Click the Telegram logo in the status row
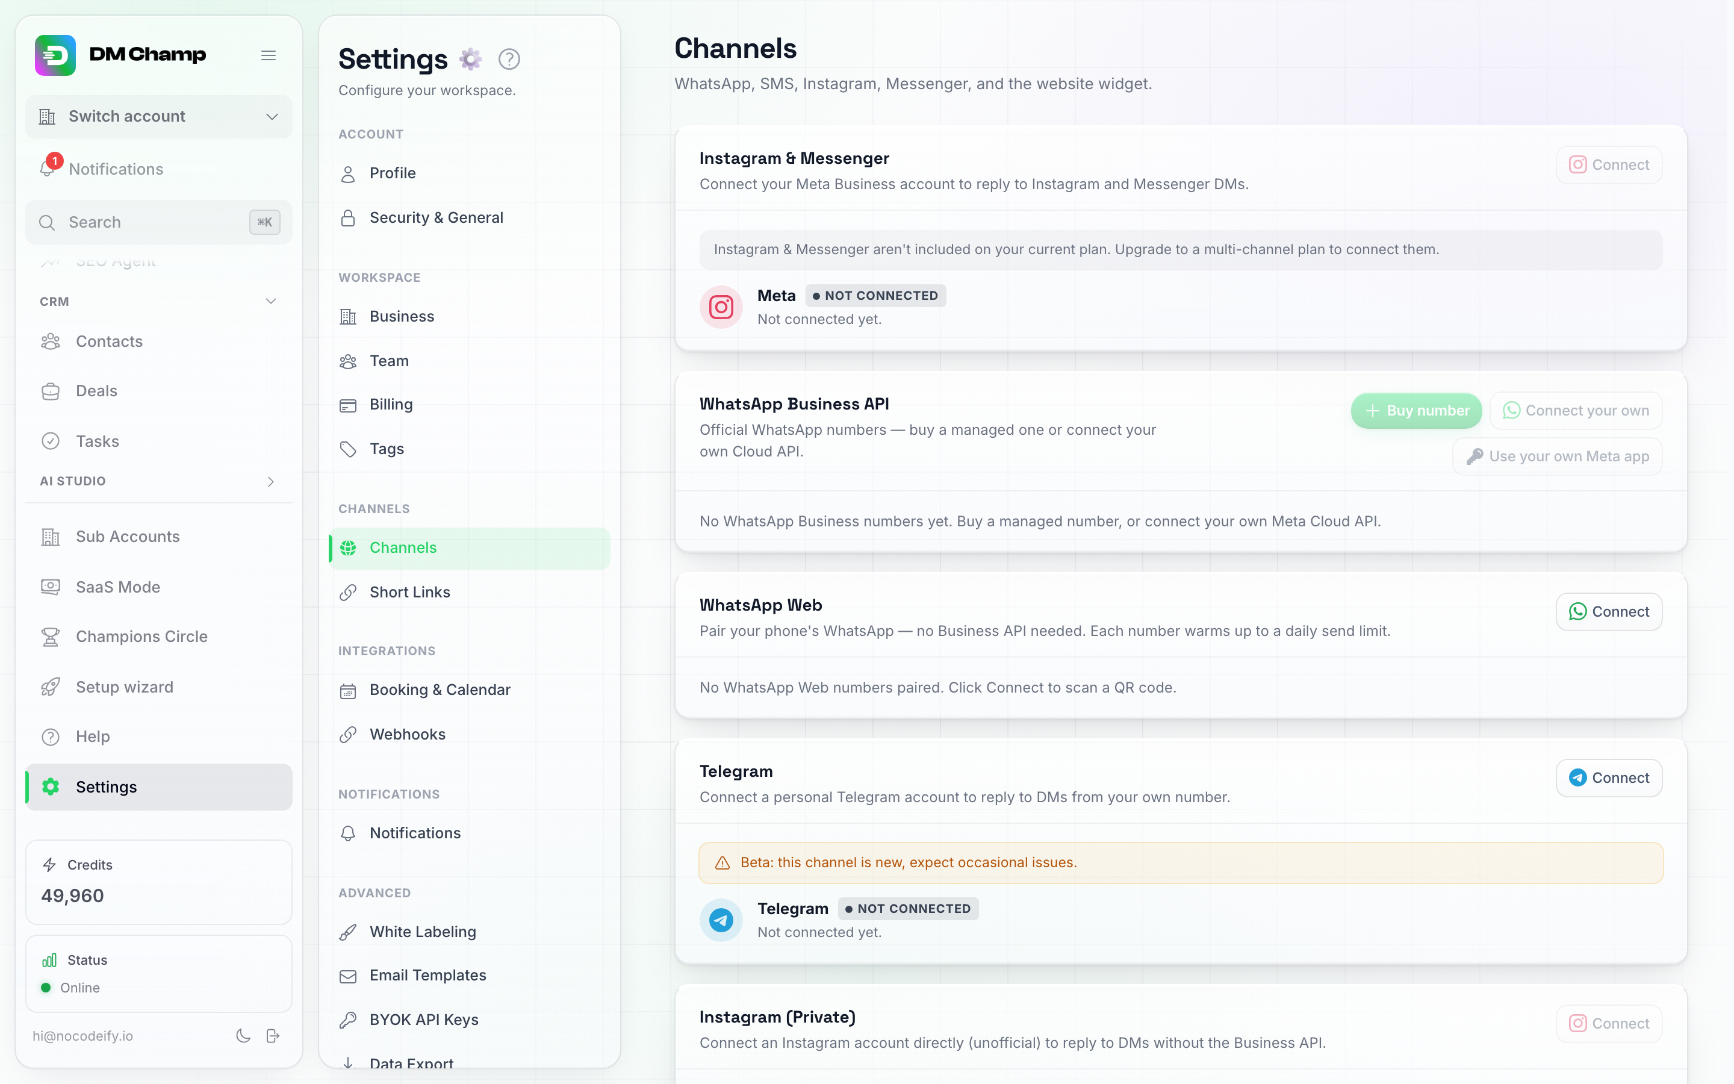The image size is (1734, 1084). click(721, 920)
